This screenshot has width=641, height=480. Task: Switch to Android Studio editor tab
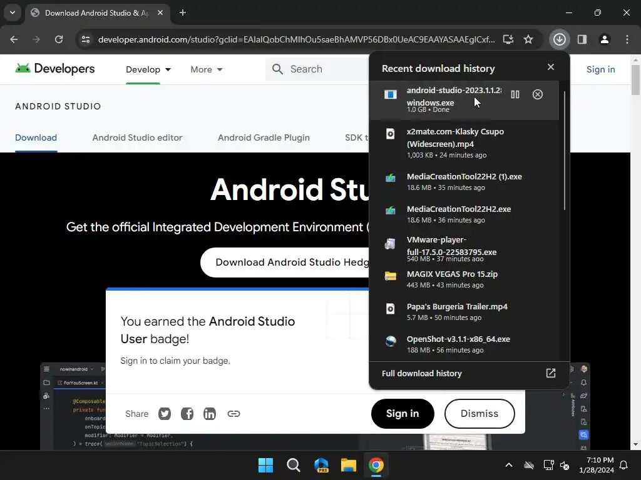(x=137, y=137)
